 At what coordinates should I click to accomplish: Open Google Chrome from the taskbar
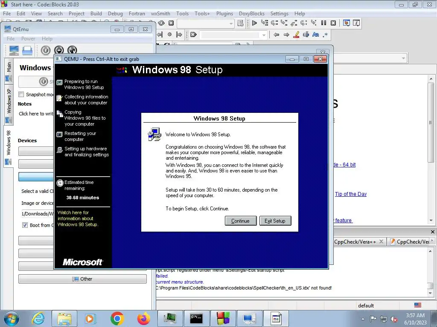tap(117, 318)
